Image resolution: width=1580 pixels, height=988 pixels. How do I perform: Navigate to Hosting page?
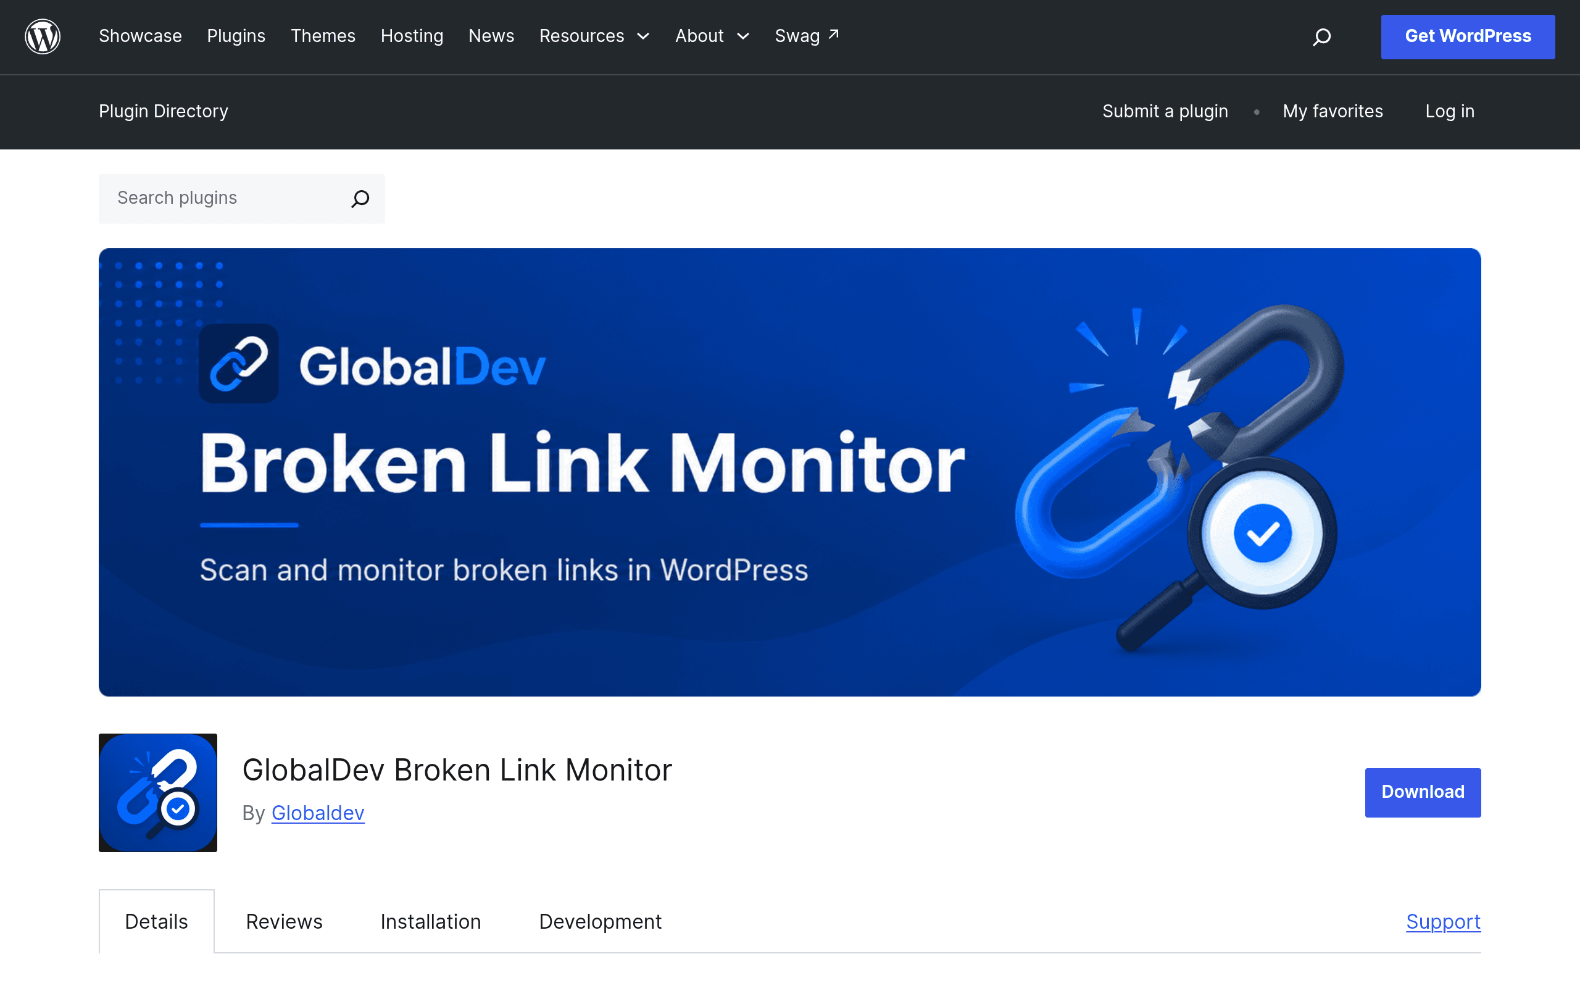click(412, 36)
